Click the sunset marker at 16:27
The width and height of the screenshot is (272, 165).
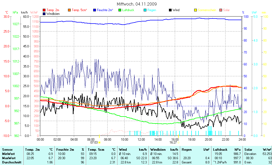pyautogui.click(x=178, y=142)
